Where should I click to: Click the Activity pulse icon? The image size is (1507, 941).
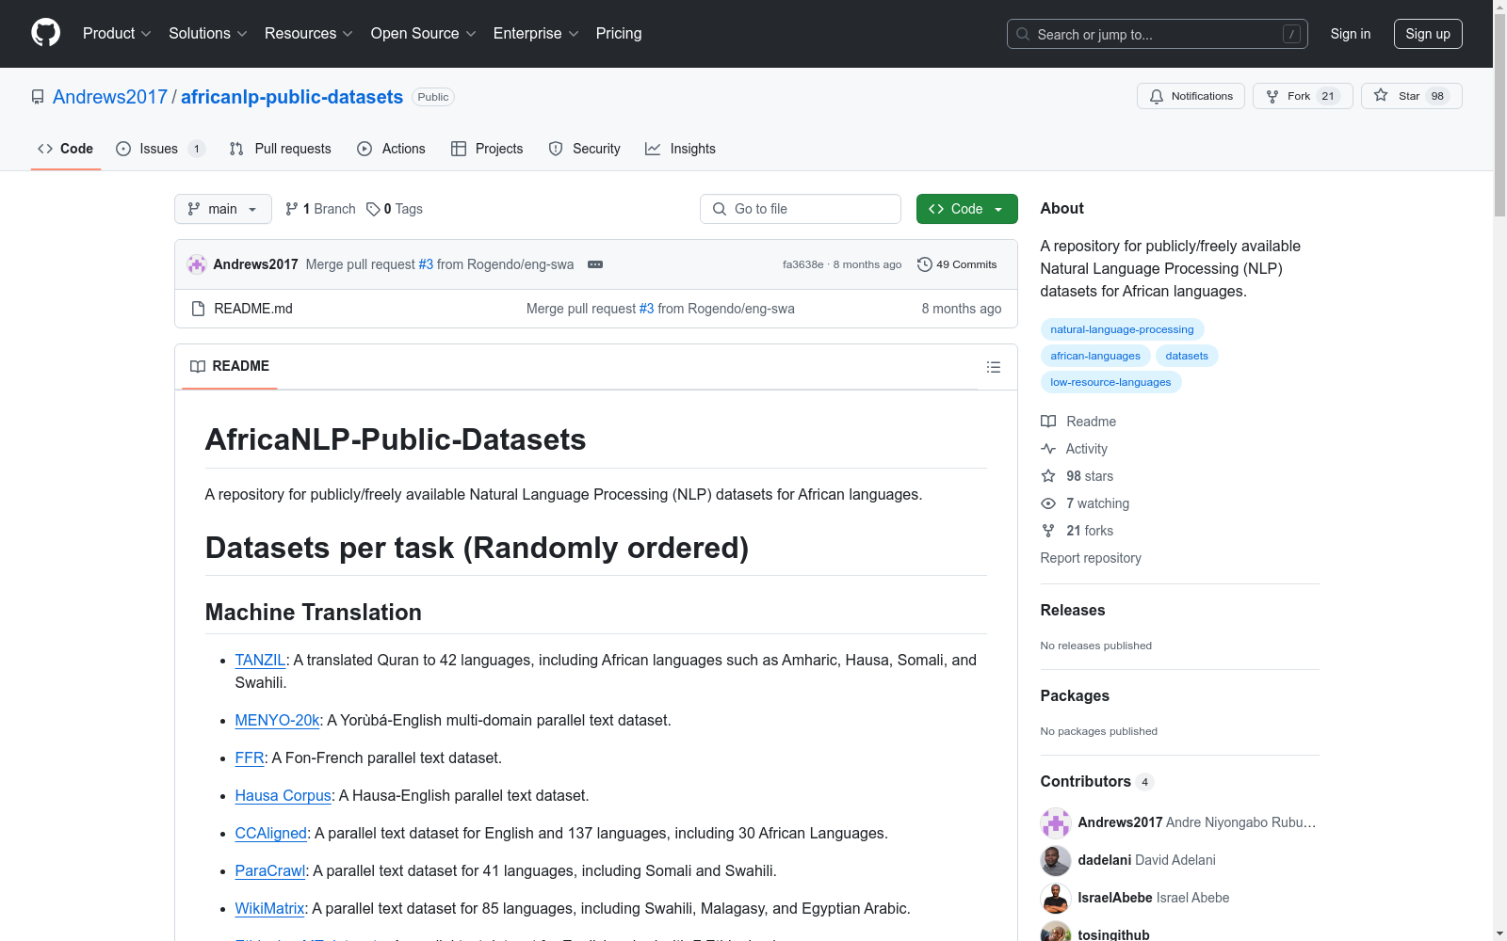pyautogui.click(x=1048, y=449)
